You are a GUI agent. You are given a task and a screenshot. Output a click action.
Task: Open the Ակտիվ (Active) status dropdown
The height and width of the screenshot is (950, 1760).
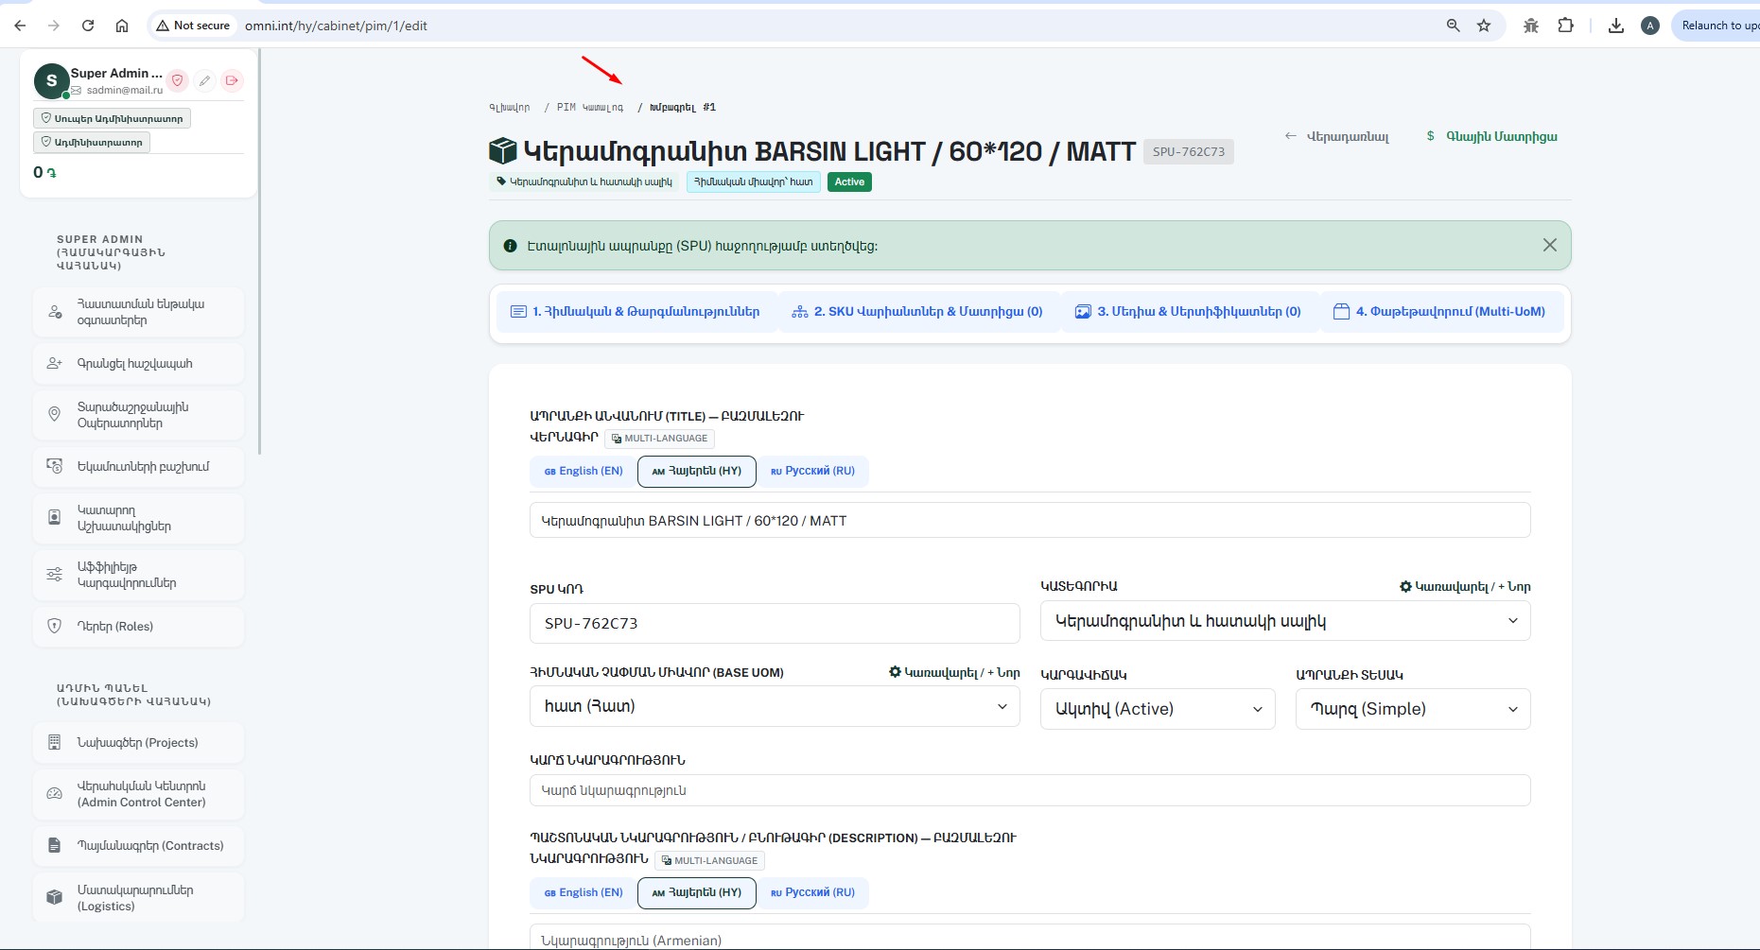pos(1158,709)
